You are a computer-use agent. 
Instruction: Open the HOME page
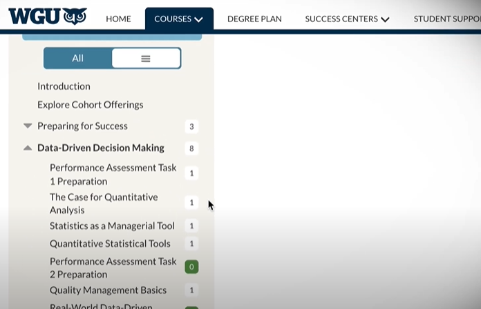coord(118,19)
